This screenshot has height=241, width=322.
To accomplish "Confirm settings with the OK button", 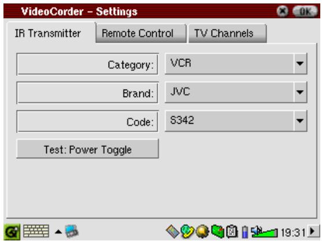I will (x=306, y=12).
